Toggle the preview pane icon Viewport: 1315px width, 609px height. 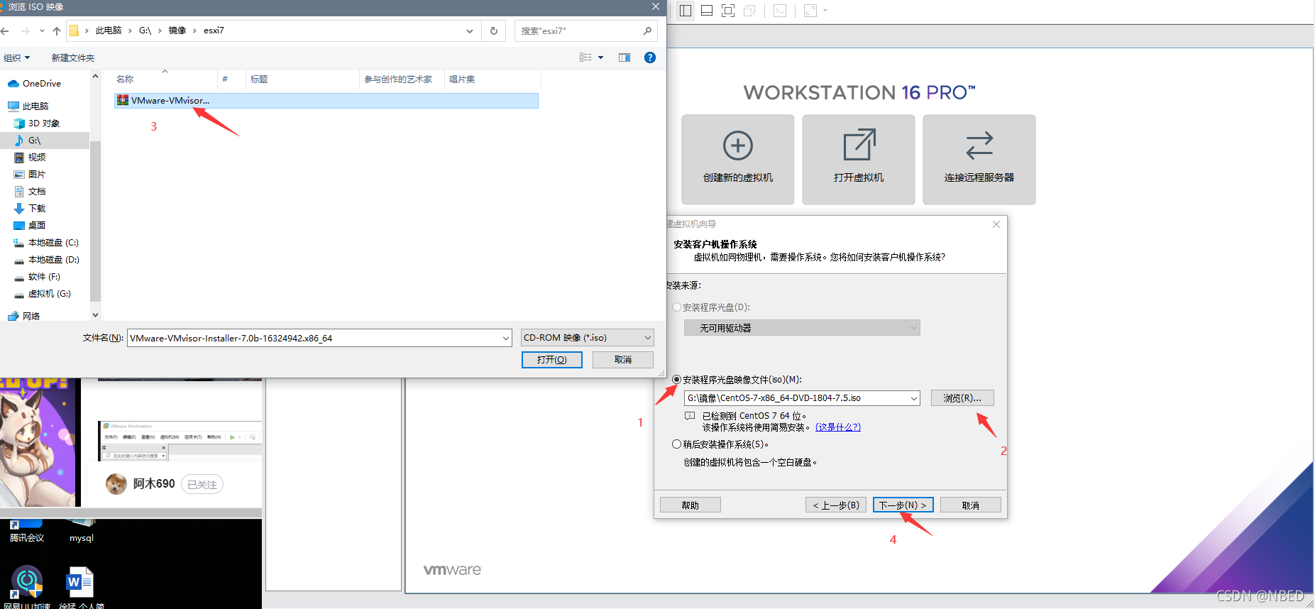625,57
